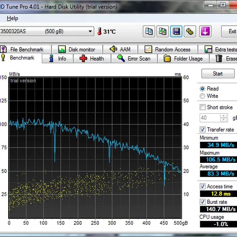Click the minimum value 34.9 MB/s

219,145
